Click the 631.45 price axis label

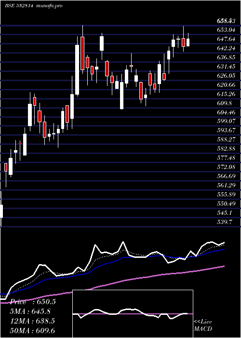[226, 67]
